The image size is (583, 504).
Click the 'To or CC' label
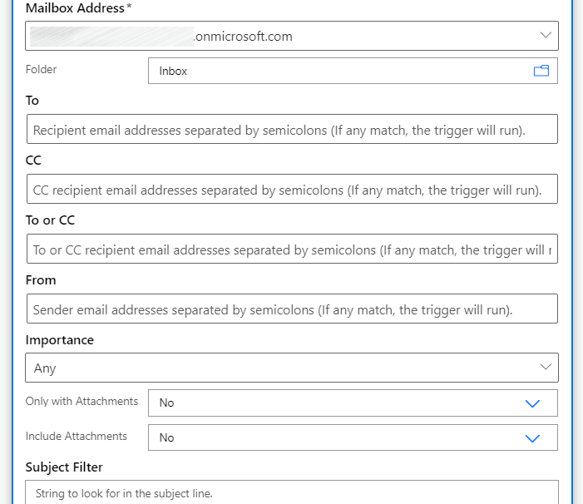50,220
